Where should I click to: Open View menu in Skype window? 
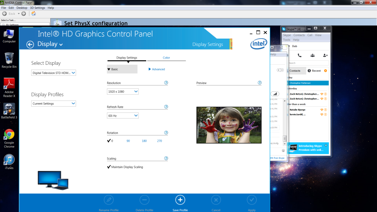tap(318, 35)
